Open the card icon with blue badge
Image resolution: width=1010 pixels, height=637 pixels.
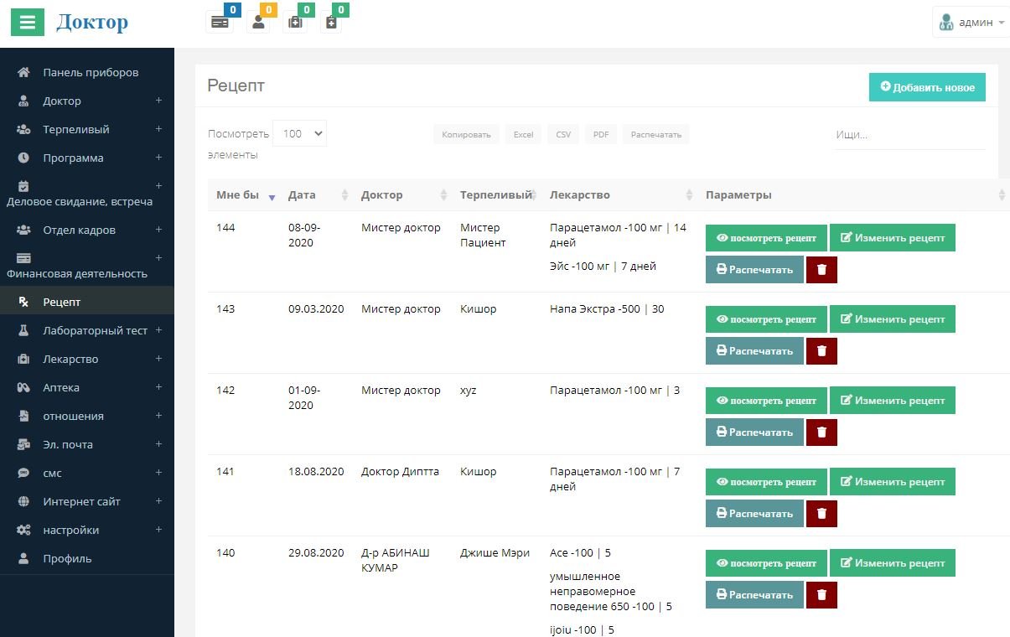click(220, 23)
